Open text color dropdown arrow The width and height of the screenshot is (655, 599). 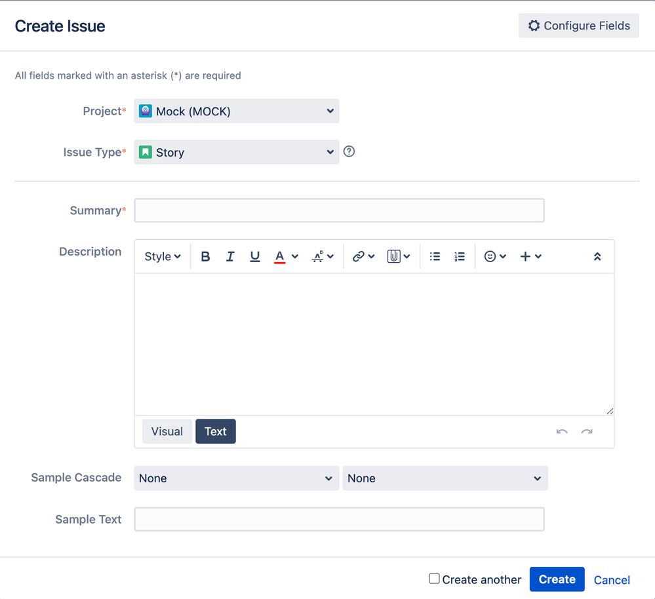point(295,256)
